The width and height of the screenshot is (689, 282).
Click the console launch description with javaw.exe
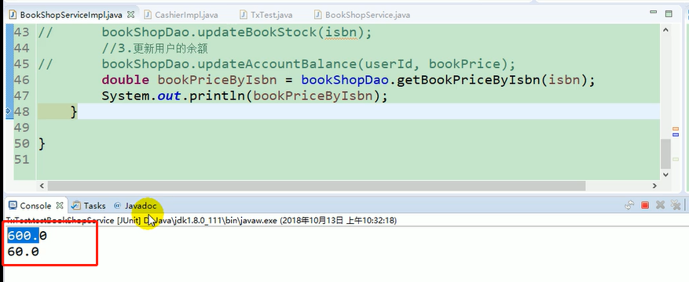(x=201, y=220)
